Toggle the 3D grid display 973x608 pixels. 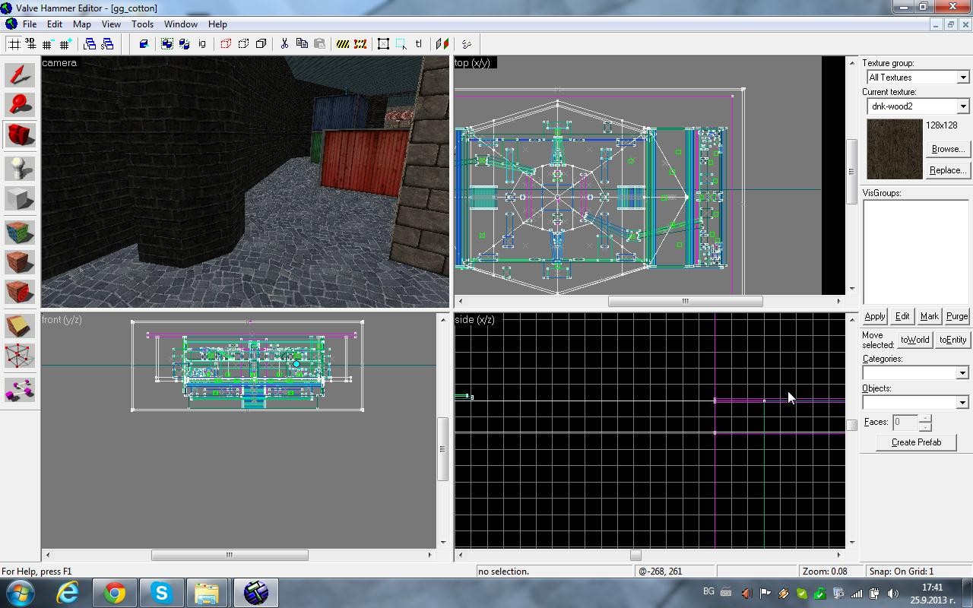pyautogui.click(x=31, y=44)
